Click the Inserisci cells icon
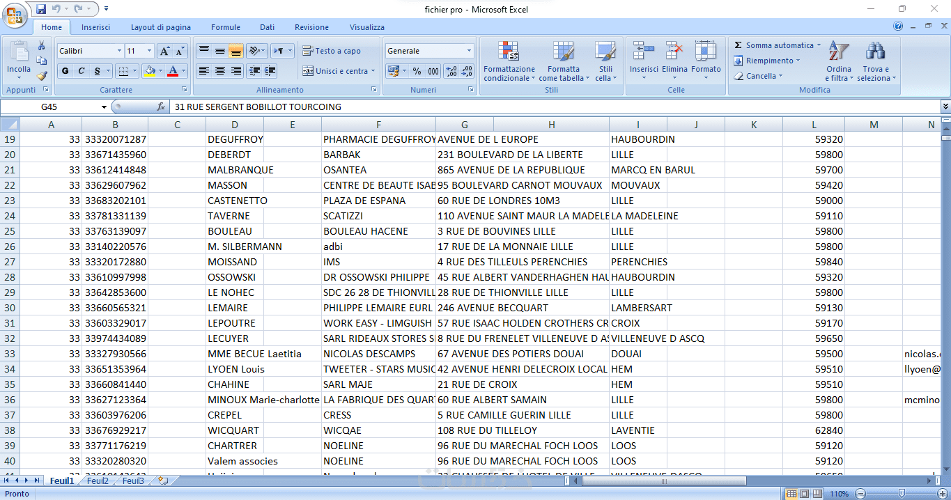This screenshot has width=951, height=500. coord(643,52)
